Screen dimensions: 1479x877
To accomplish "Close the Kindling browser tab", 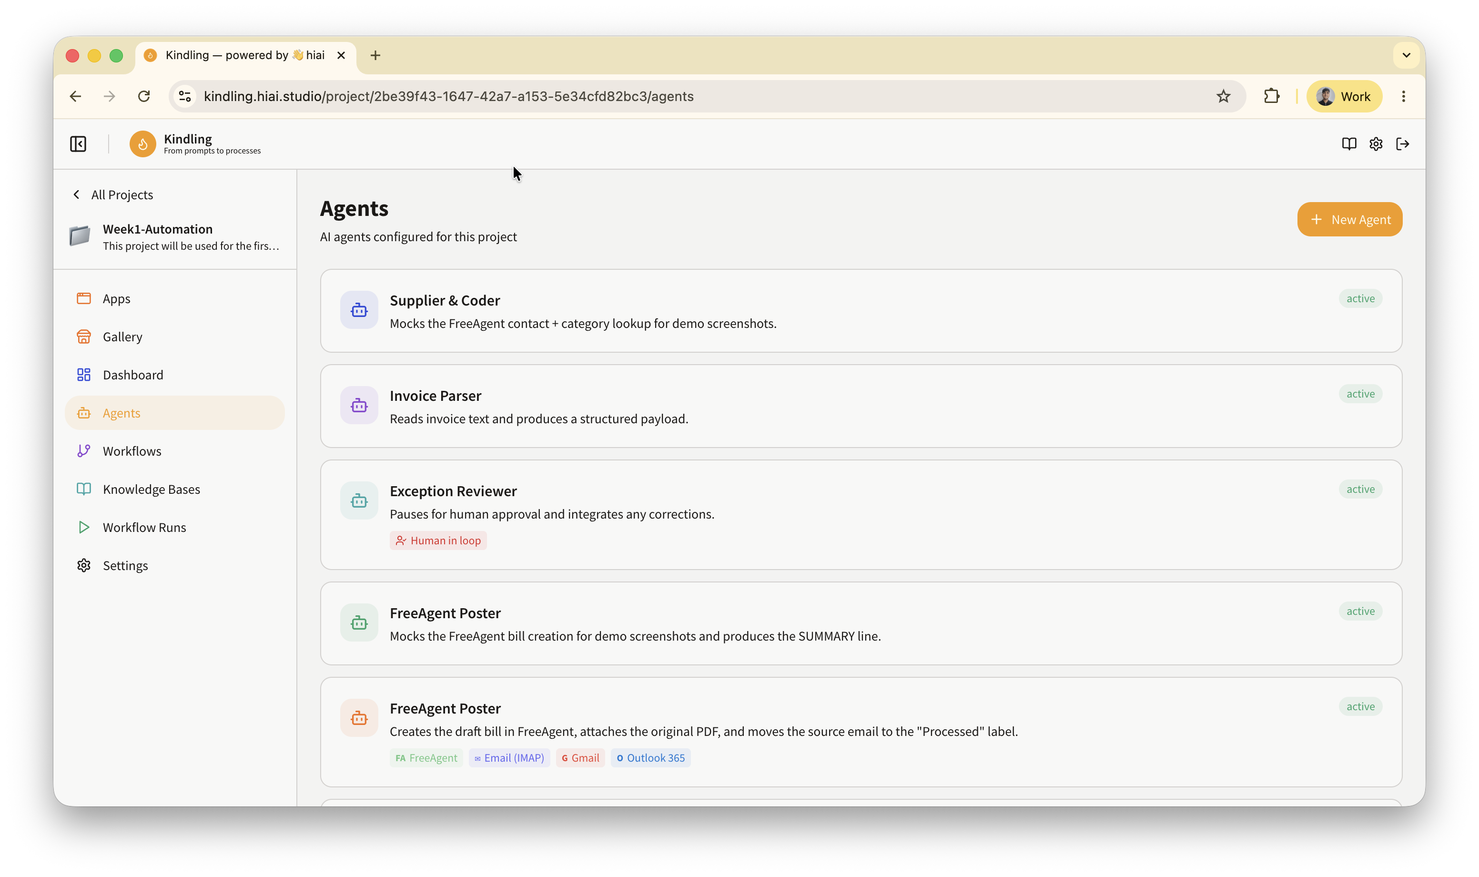I will click(341, 56).
